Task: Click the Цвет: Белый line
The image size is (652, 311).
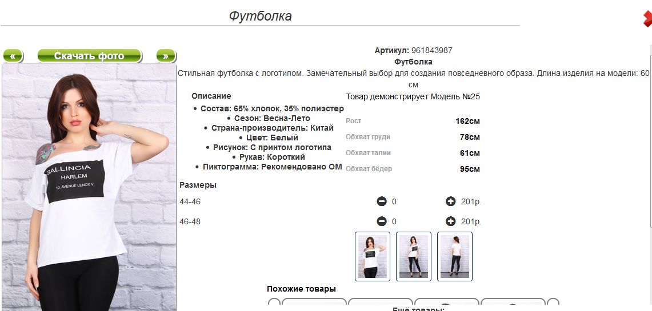Action: (x=272, y=138)
